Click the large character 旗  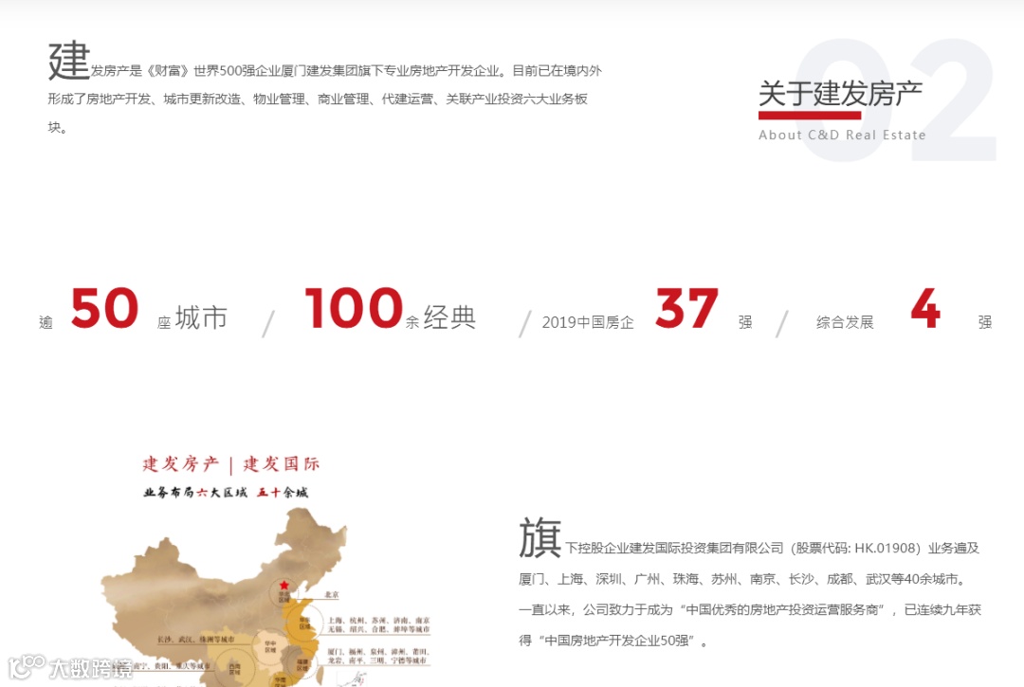click(540, 538)
